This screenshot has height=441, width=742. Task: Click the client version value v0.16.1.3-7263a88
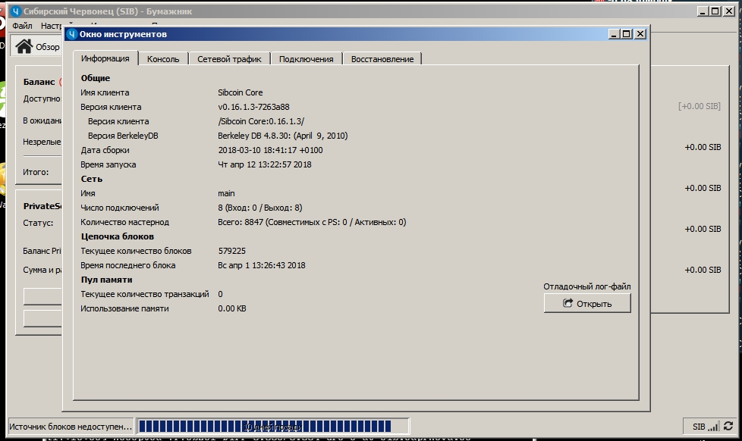tap(253, 107)
